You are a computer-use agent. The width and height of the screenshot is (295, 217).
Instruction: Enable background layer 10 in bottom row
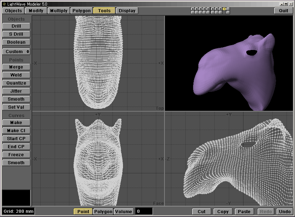click(x=228, y=12)
